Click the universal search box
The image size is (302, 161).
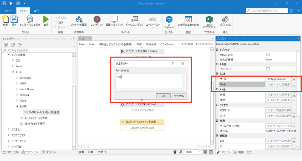[267, 11]
